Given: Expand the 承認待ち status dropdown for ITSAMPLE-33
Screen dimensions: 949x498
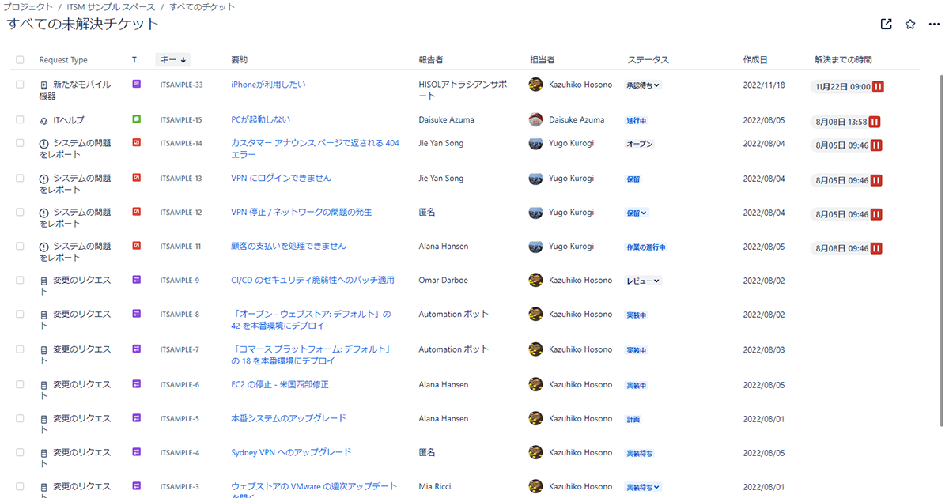Looking at the screenshot, I should (643, 85).
